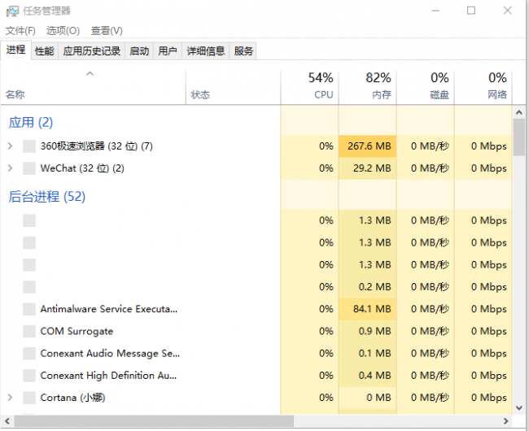Click the 0.4 MB memory cell
This screenshot has height=431, width=529.
coord(367,376)
